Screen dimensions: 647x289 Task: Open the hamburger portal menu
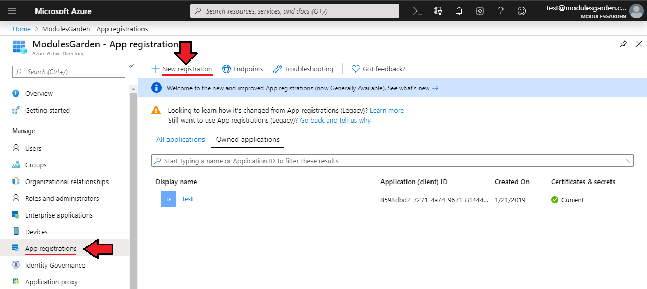(12, 11)
